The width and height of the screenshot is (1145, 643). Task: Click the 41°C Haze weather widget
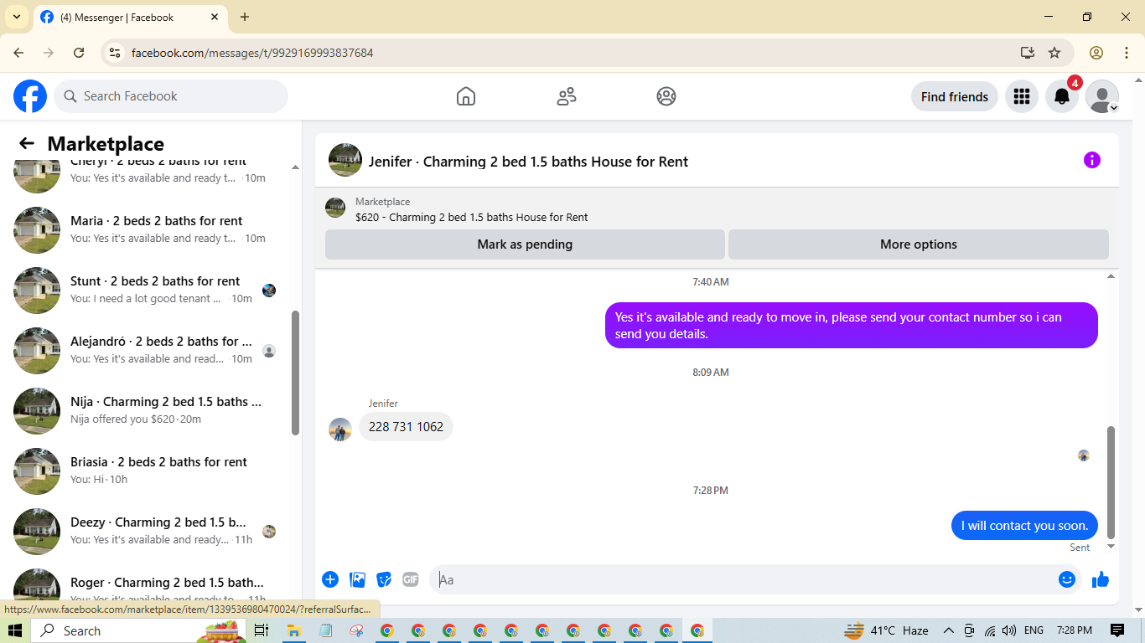(887, 630)
